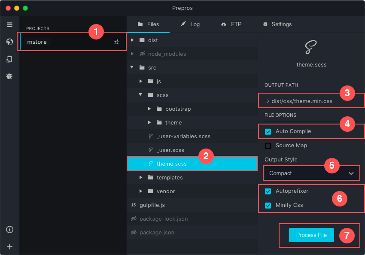The width and height of the screenshot is (365, 255).
Task: Disable the Auto Compile checkbox
Action: 268,132
